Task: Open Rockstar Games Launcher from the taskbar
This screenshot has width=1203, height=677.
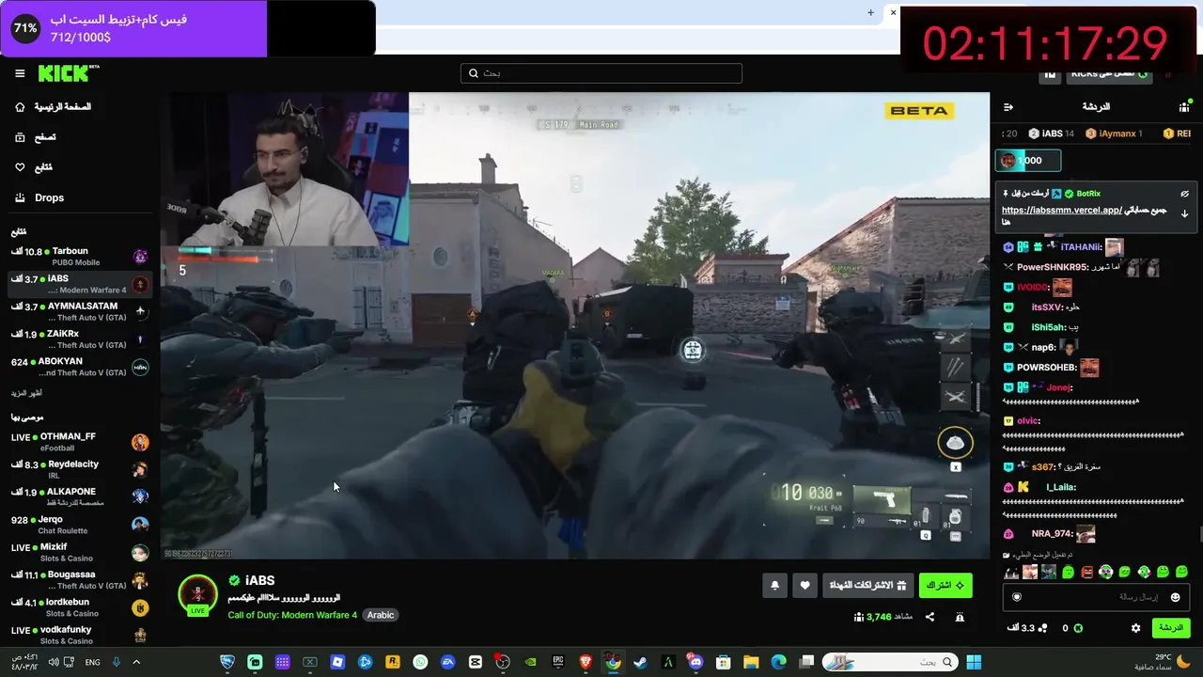Action: tap(393, 662)
